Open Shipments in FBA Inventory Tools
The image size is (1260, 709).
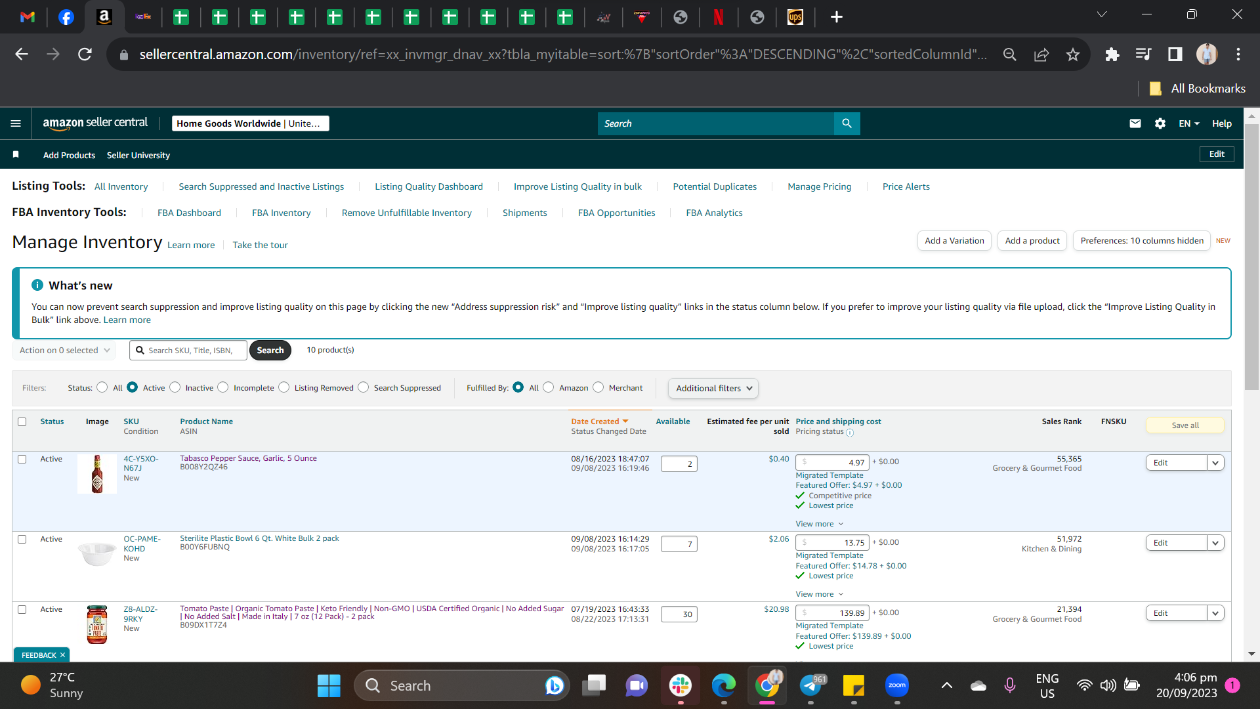point(524,213)
